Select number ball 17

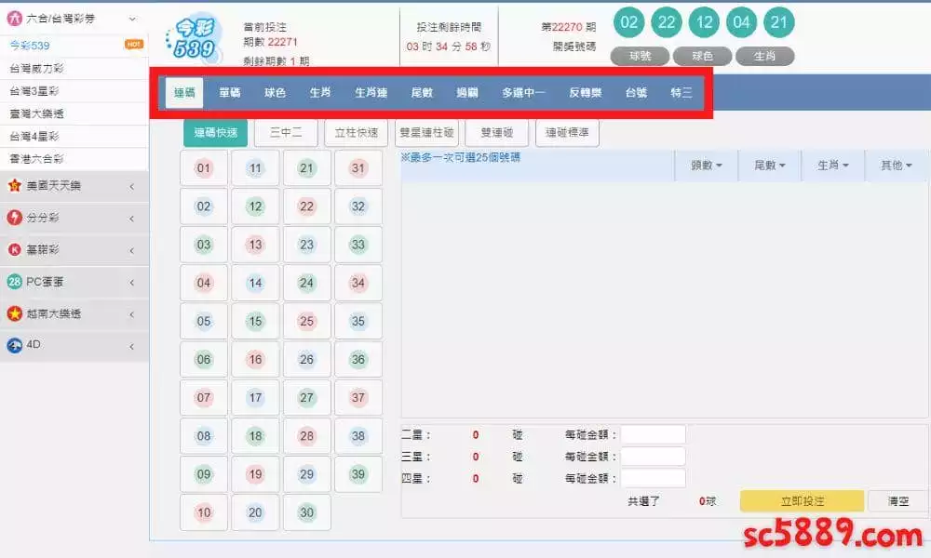click(x=255, y=397)
